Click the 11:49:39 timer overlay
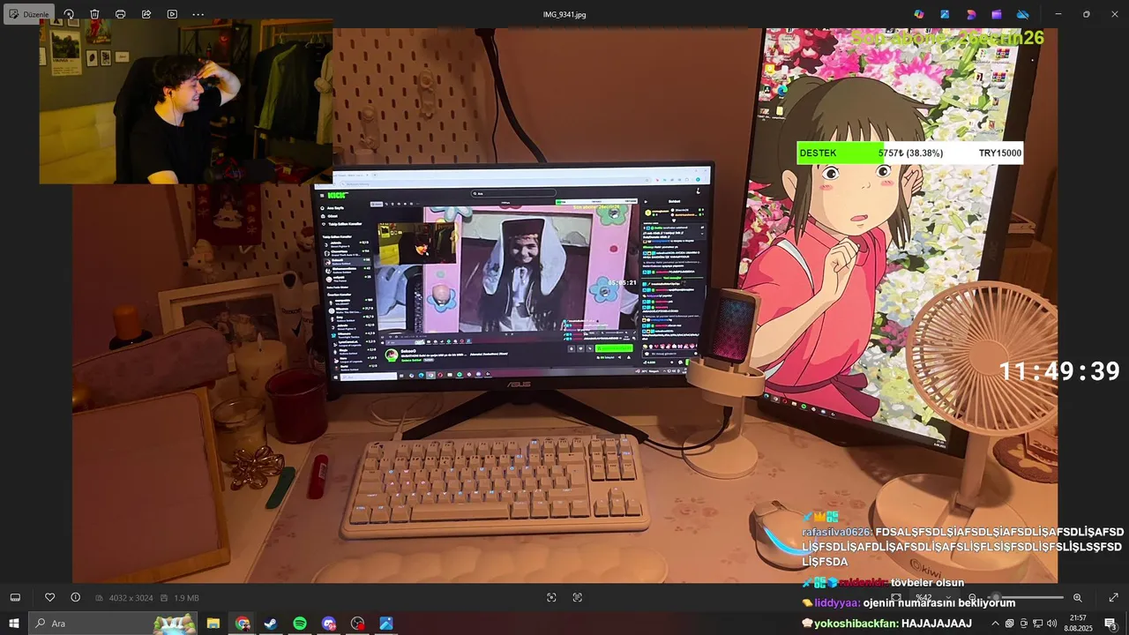 (x=1059, y=371)
